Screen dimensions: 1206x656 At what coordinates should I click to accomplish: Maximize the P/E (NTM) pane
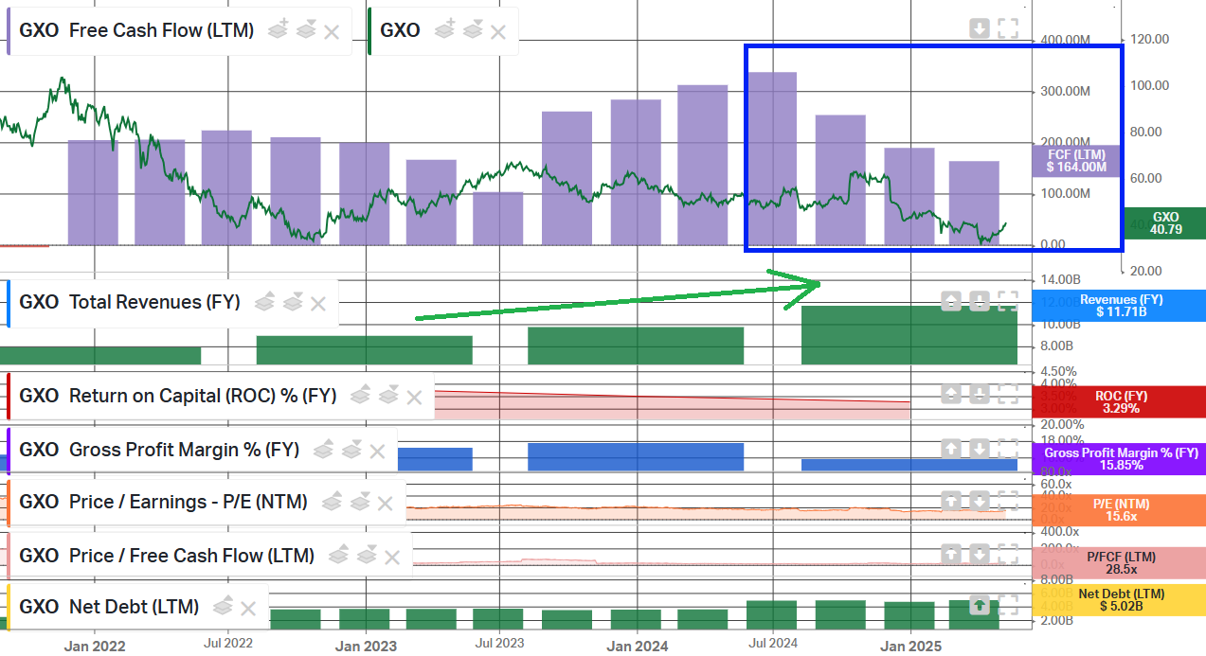[1007, 501]
